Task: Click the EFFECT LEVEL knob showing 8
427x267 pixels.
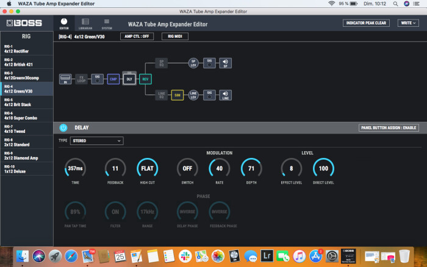Action: tap(292, 168)
